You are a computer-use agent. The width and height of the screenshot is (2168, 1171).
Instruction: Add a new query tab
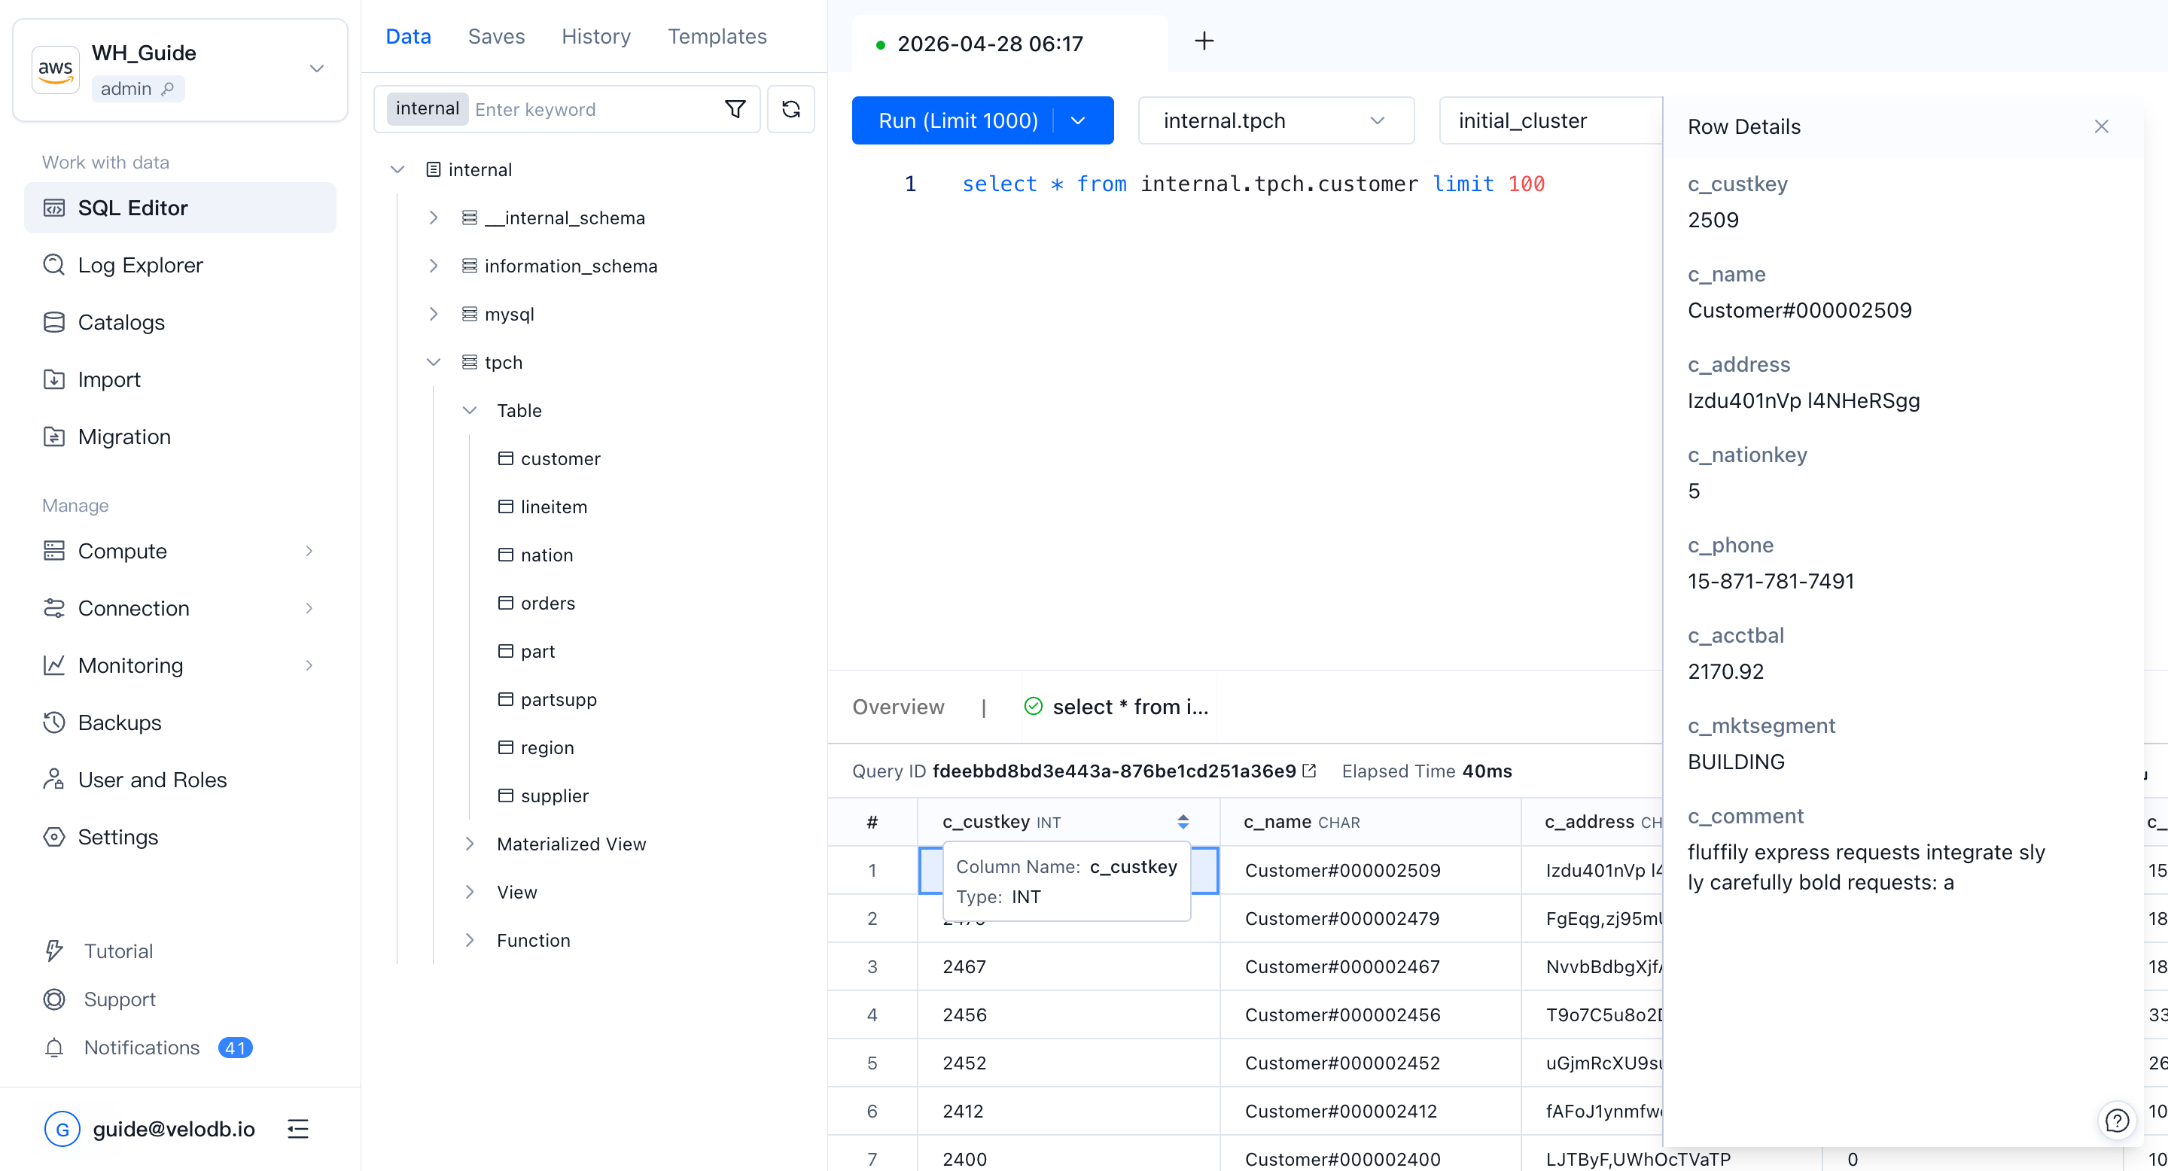click(1204, 41)
